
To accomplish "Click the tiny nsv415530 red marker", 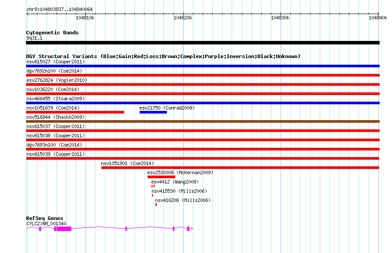I will [152, 195].
